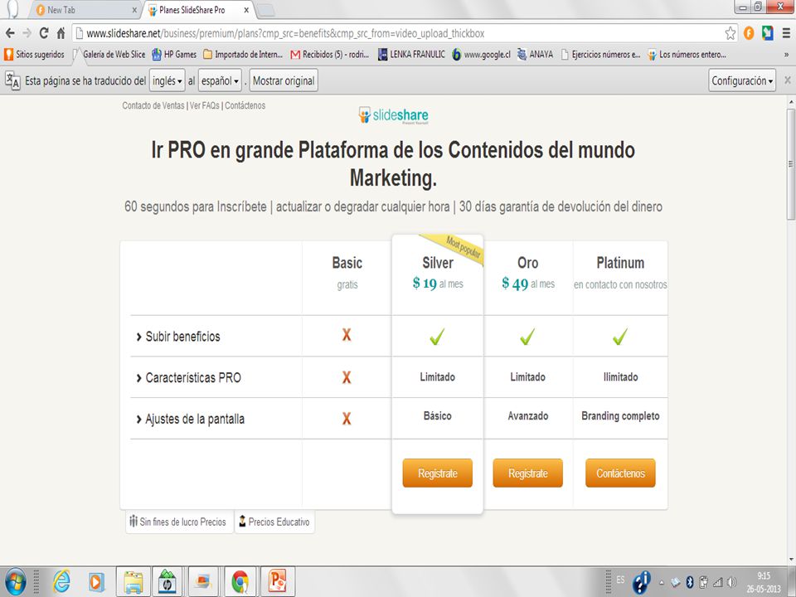Click the volume icon in the system tray
The width and height of the screenshot is (796, 597).
click(x=731, y=582)
